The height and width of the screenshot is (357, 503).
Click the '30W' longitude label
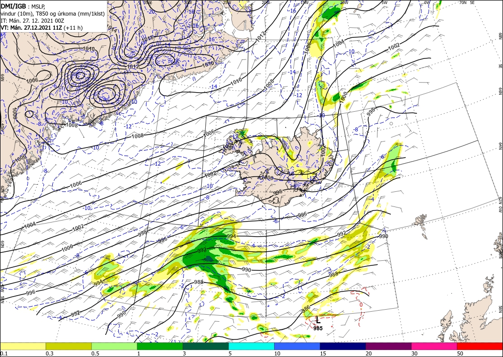pyautogui.click(x=188, y=3)
